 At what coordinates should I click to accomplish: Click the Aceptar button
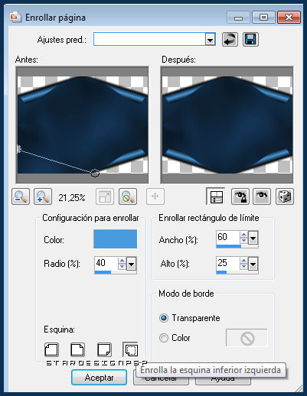click(x=99, y=378)
